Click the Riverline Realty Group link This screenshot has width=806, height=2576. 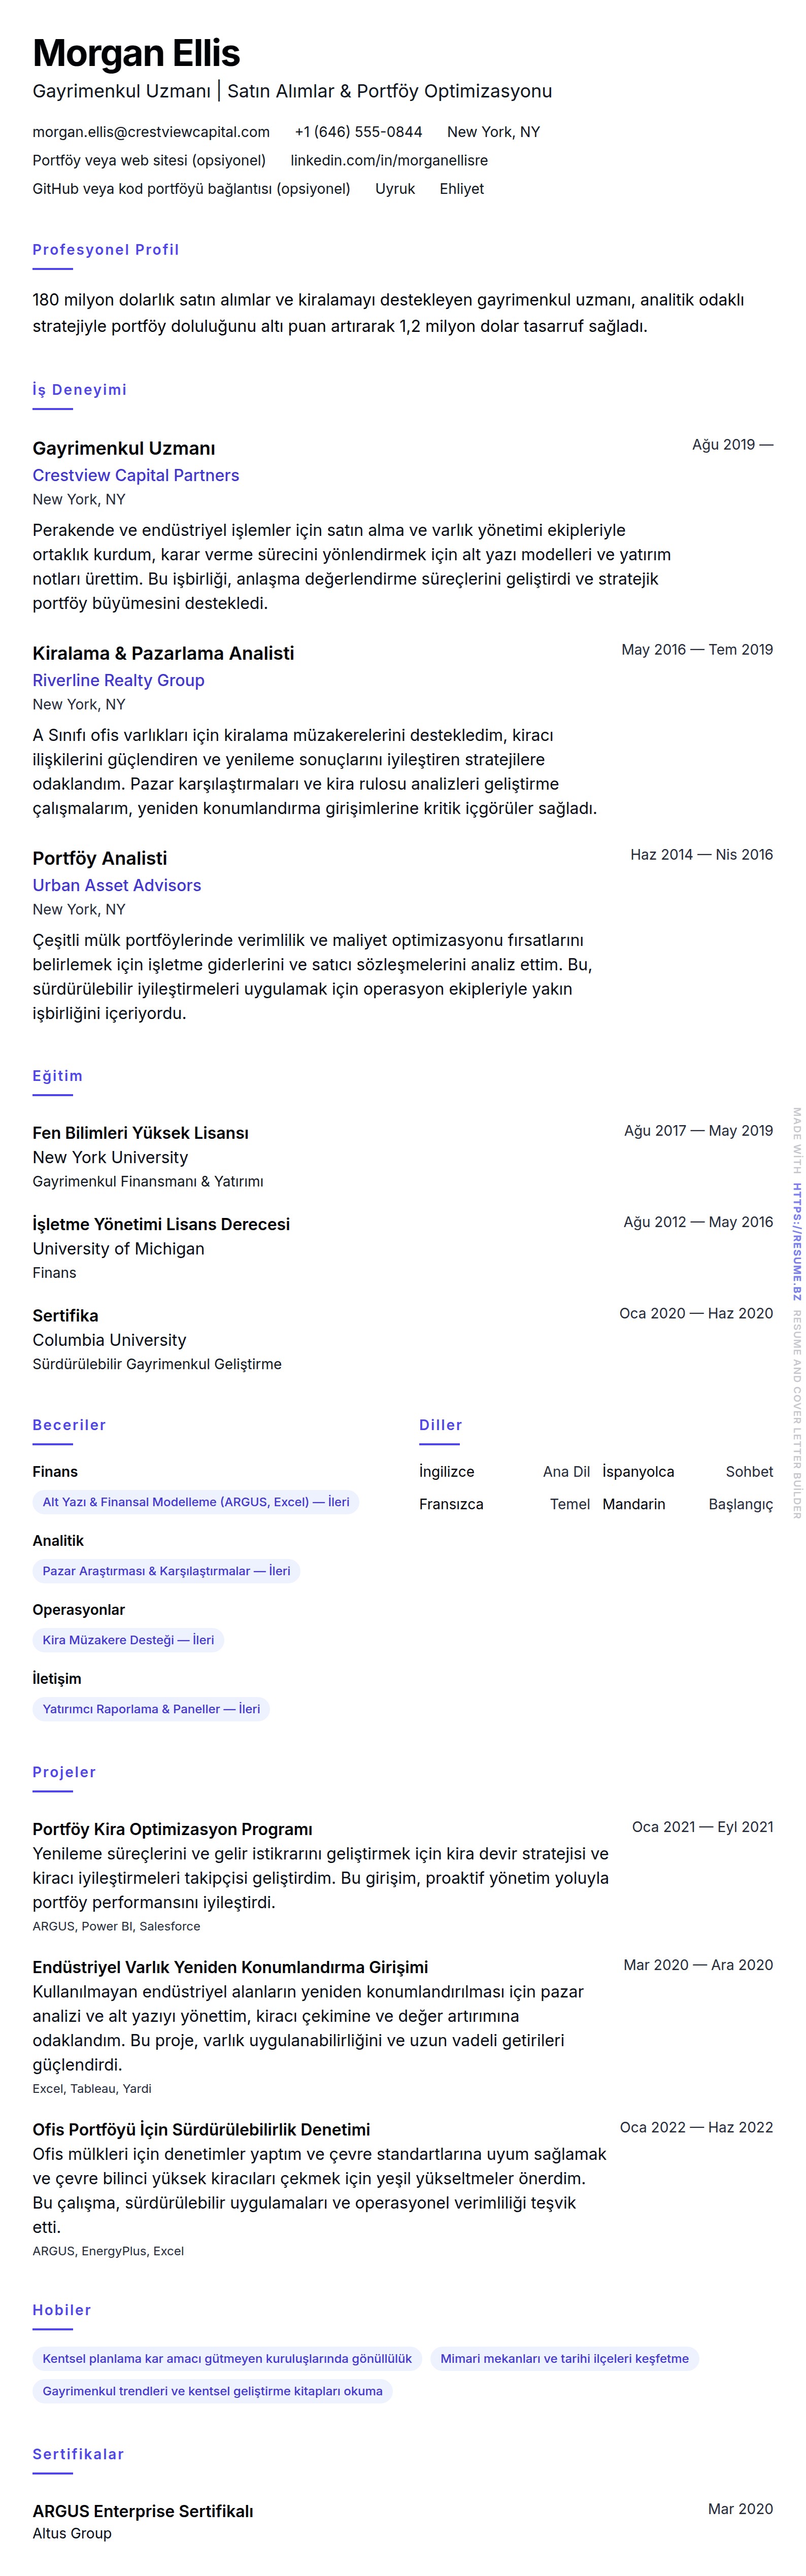[x=118, y=680]
